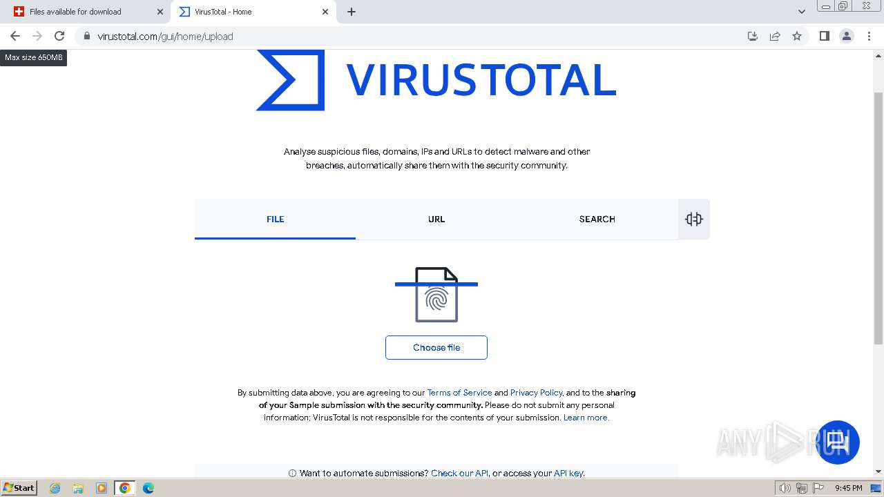
Task: Open the Privacy Policy link
Action: point(536,393)
